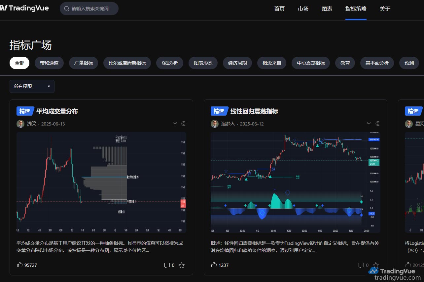Focus the 请输入搜索关键词 search field
The image size is (424, 282).
[x=89, y=9]
